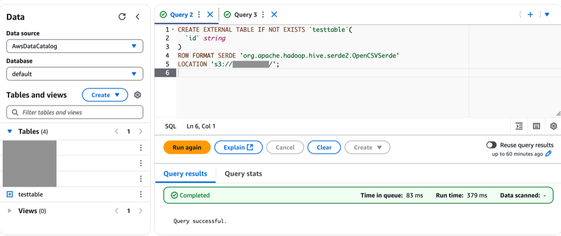Go to next page of Views
This screenshot has width=561, height=236.
pos(141,211)
